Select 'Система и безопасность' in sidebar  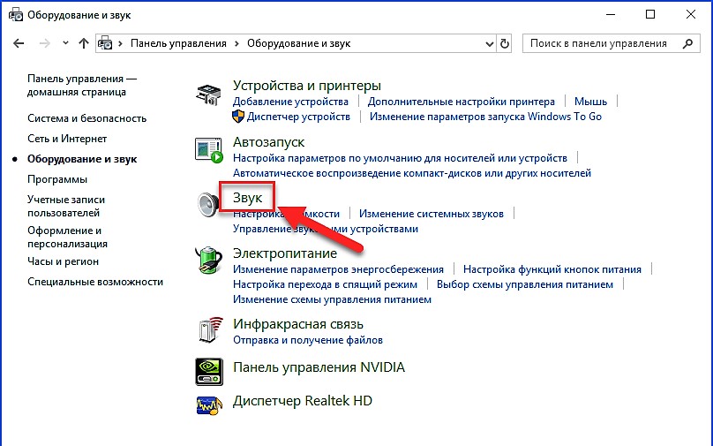86,117
